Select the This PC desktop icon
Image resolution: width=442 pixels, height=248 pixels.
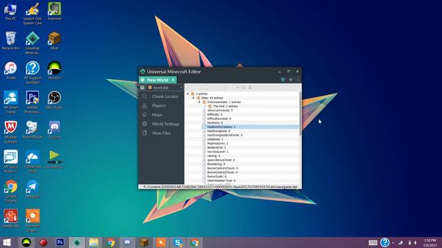click(x=10, y=11)
